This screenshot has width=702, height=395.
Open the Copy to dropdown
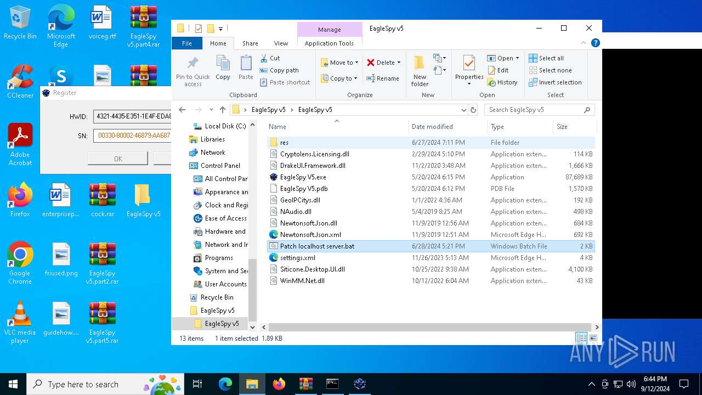click(x=339, y=78)
